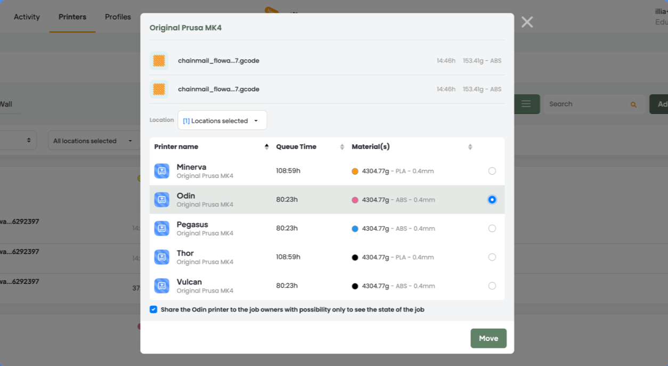
Task: Select the Vulcan printer radio button
Action: coord(492,286)
